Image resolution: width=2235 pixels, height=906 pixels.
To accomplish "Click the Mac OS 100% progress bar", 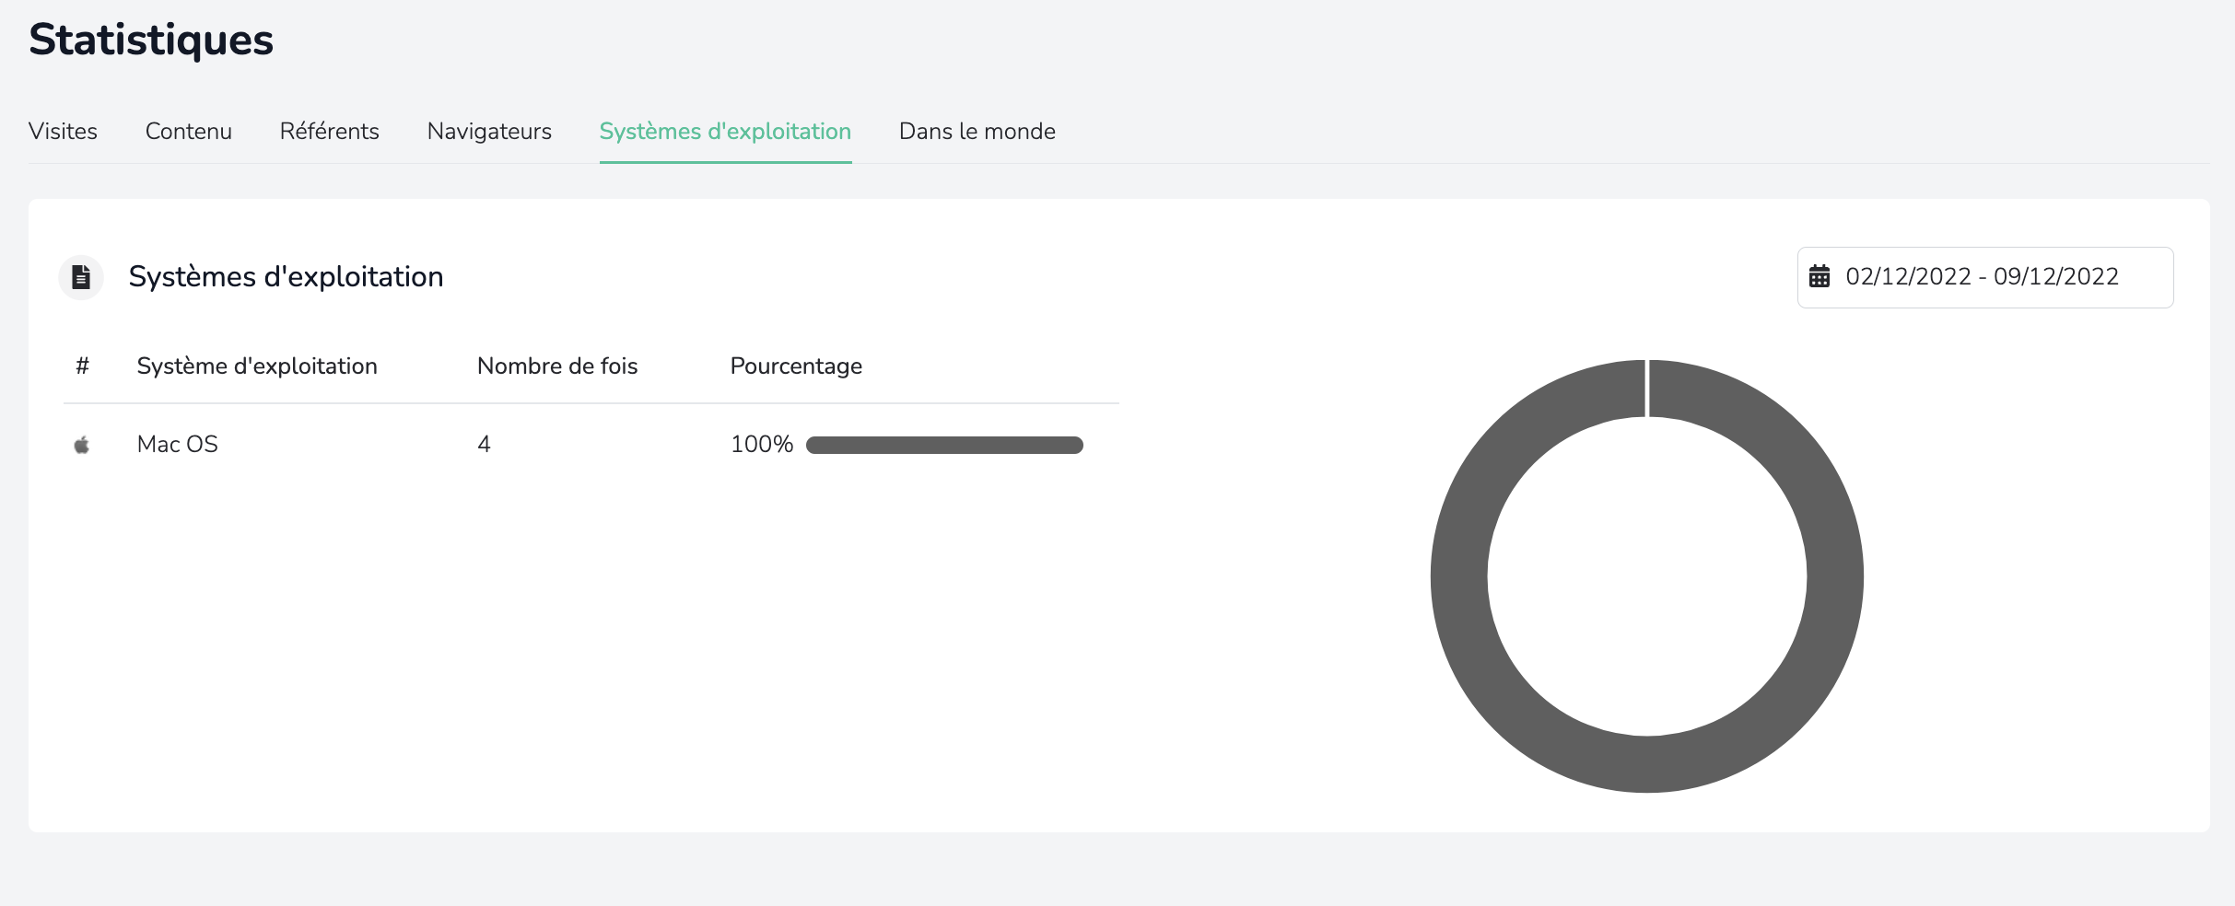I will (944, 445).
